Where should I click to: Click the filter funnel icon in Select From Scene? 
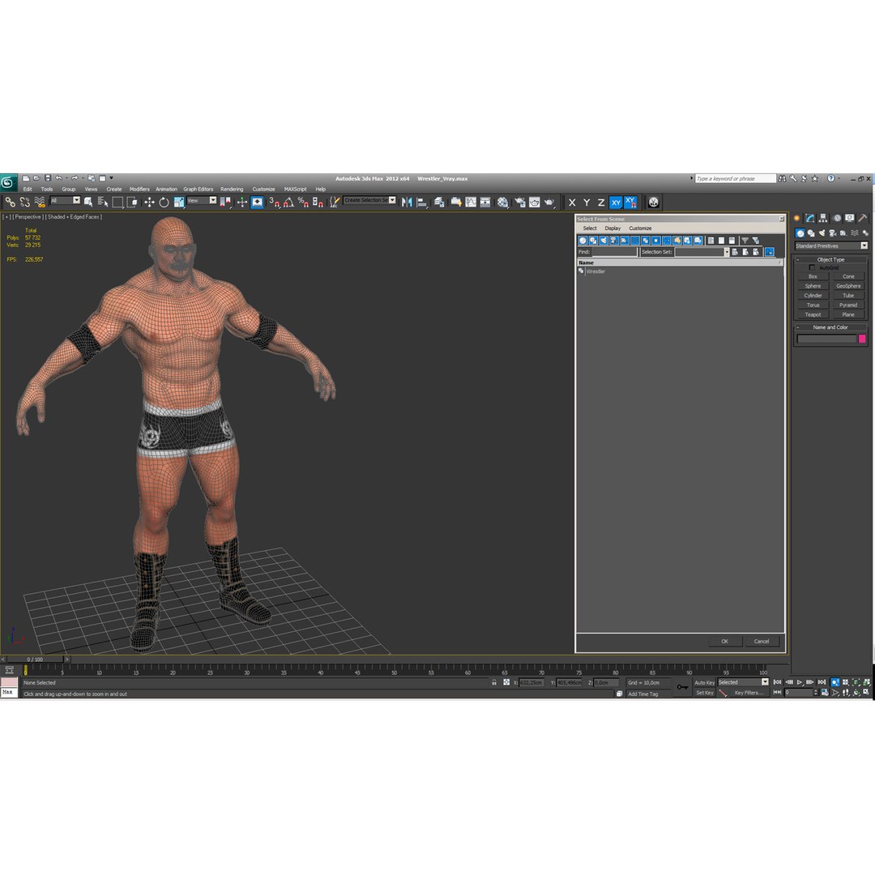tap(745, 241)
